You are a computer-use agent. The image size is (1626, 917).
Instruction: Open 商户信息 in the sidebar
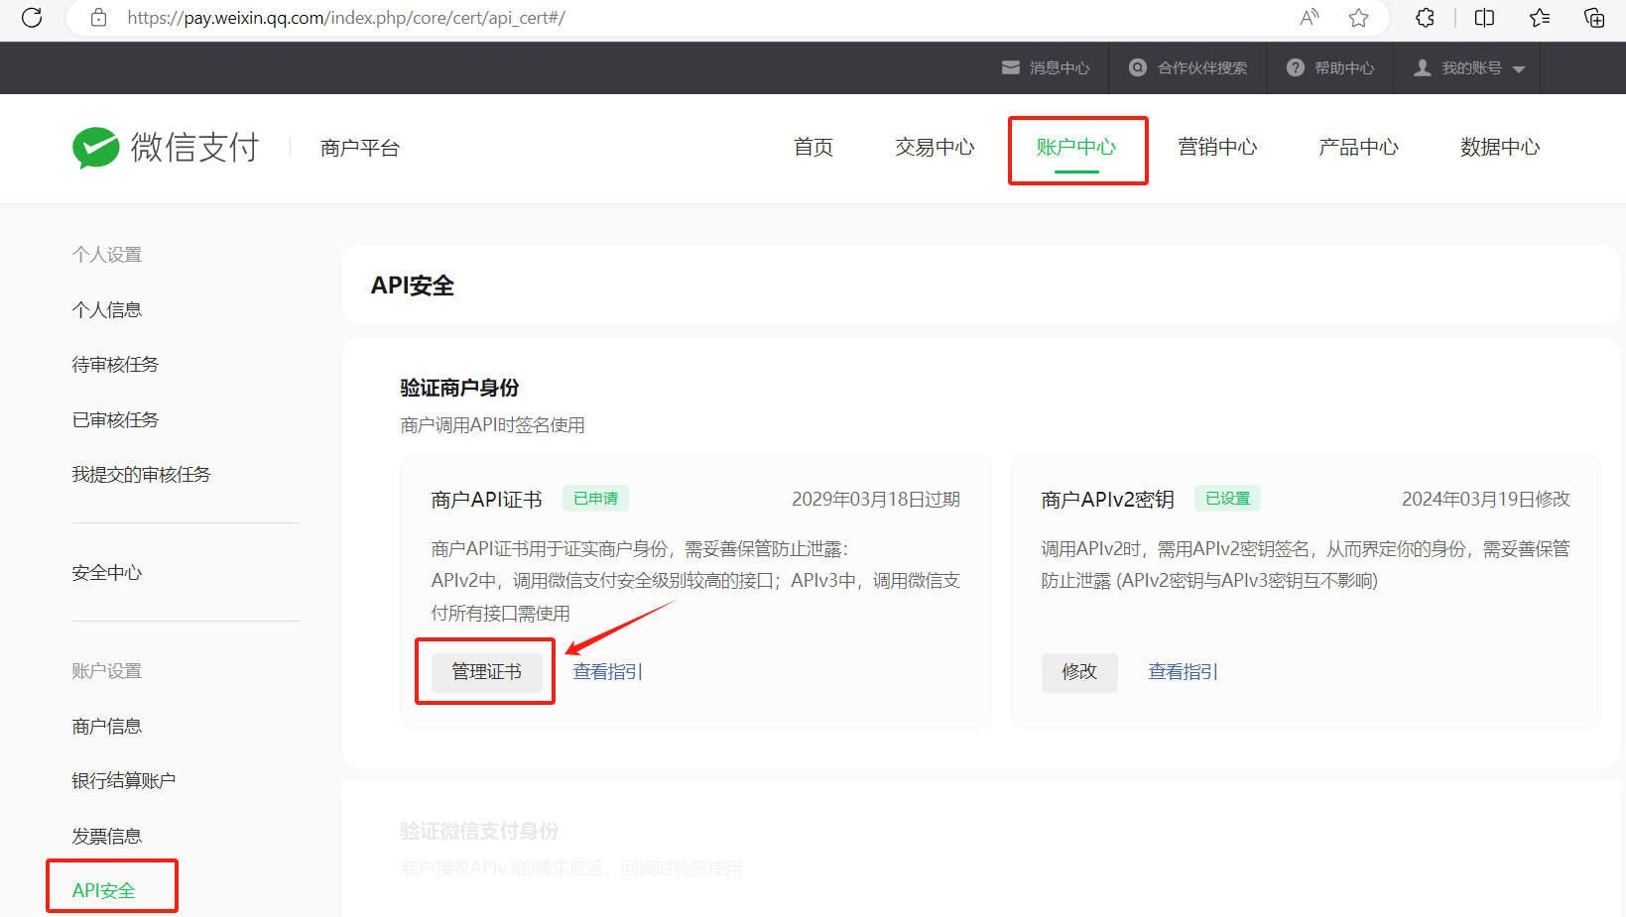click(x=107, y=727)
